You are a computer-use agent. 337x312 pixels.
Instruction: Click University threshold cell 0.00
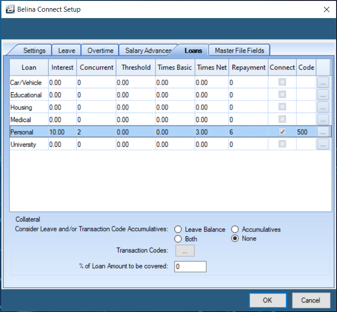click(x=136, y=145)
